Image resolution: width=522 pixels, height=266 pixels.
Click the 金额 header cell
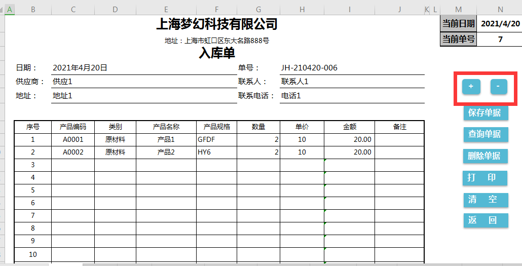349,127
